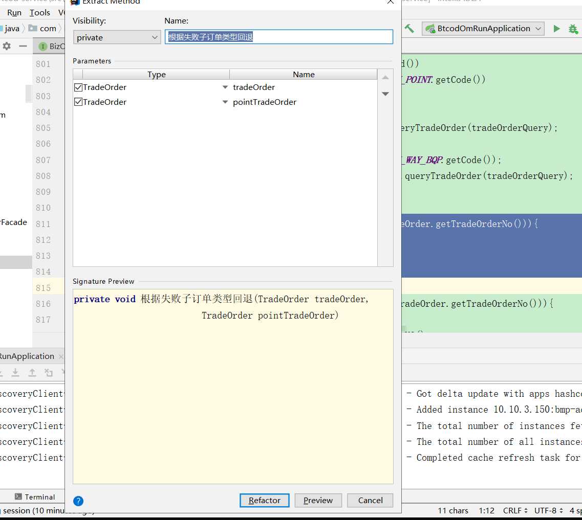This screenshot has width=582, height=520.
Task: Click the Refactor button
Action: (x=264, y=500)
